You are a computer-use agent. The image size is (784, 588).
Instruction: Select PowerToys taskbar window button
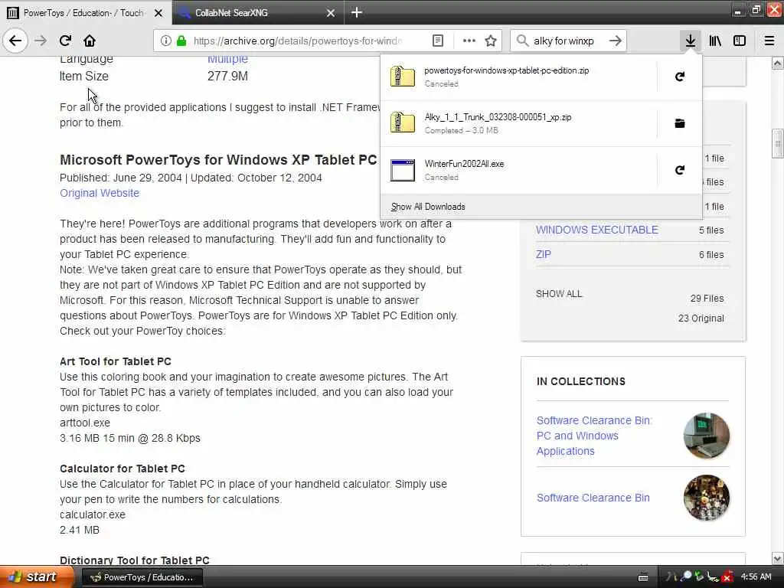[x=142, y=577]
